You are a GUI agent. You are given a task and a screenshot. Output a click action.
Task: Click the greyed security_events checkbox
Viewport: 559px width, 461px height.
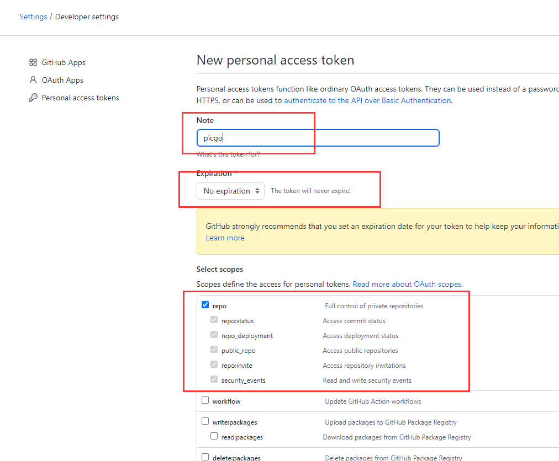(x=214, y=380)
